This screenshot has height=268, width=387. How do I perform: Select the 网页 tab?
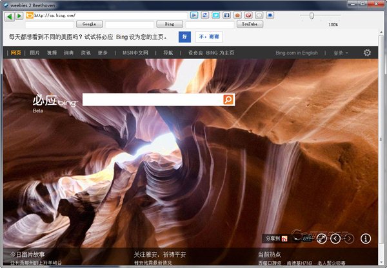16,53
